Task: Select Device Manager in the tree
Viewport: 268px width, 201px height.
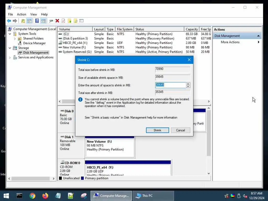Action: [x=34, y=43]
